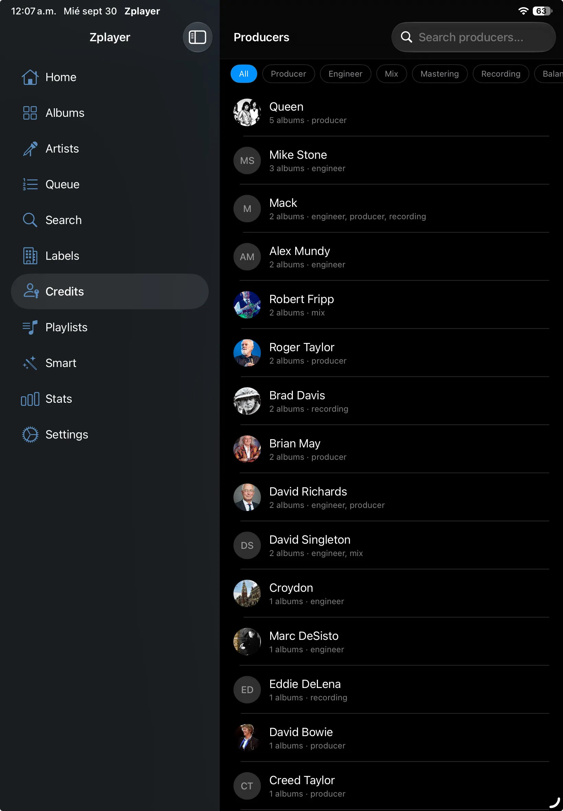Go to Queue label in sidebar
The width and height of the screenshot is (563, 811).
(62, 184)
